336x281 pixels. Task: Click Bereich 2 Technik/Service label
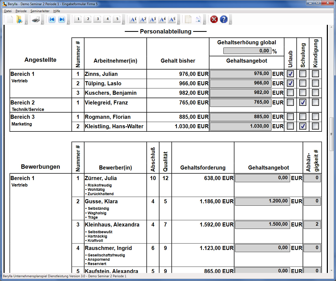point(27,106)
